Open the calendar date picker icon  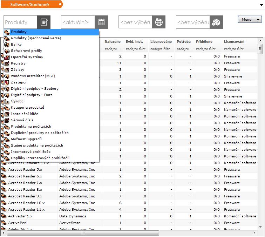pos(101,22)
